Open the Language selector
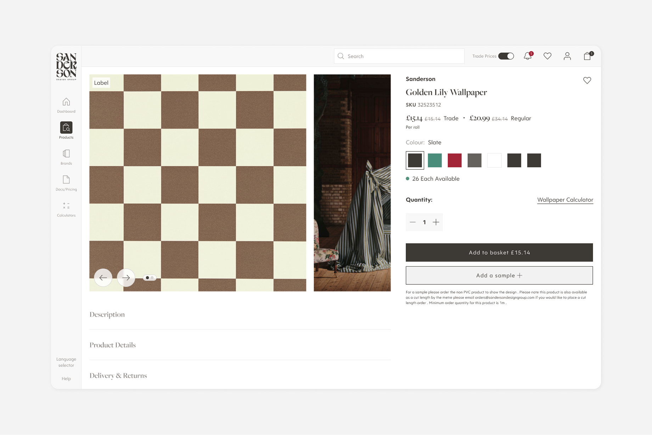Screen dimensions: 652x435 coord(66,362)
